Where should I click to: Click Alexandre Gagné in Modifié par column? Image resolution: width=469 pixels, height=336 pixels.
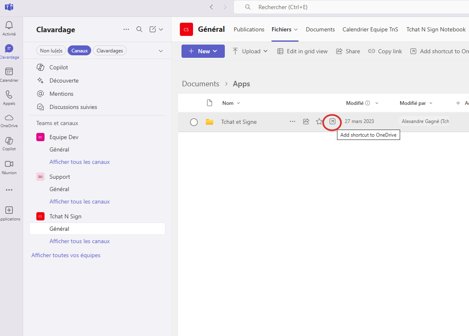(x=424, y=121)
